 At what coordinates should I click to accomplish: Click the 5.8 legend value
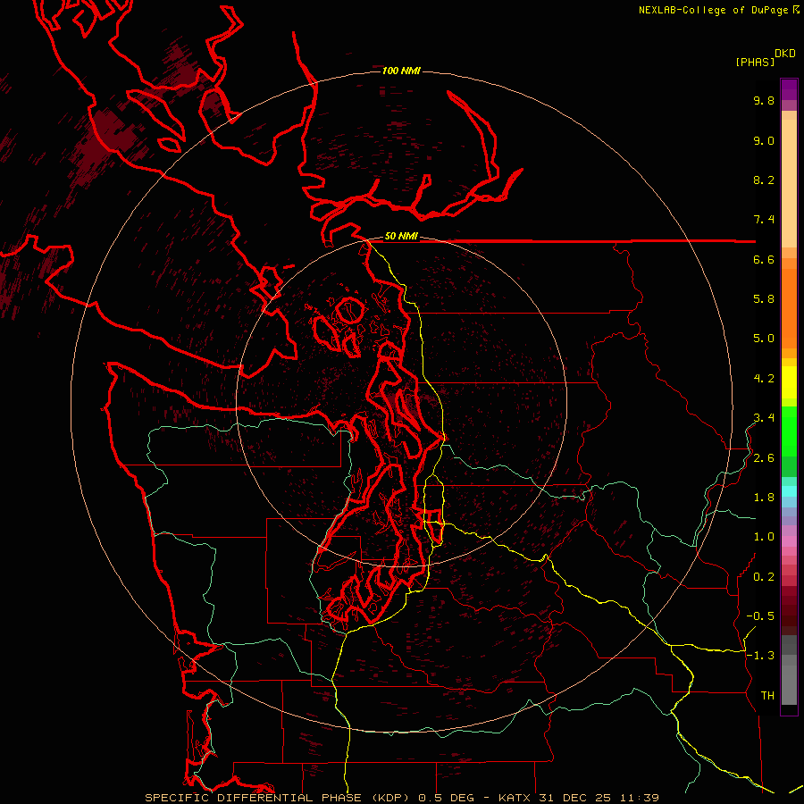click(764, 299)
